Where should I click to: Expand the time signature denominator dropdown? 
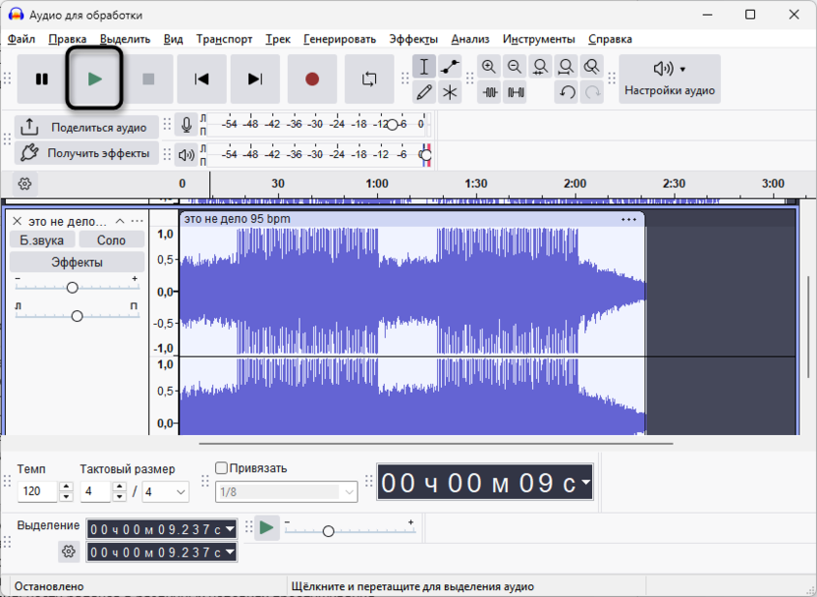[x=181, y=492]
